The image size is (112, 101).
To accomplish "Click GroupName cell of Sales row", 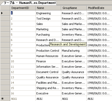I will (74, 24).
